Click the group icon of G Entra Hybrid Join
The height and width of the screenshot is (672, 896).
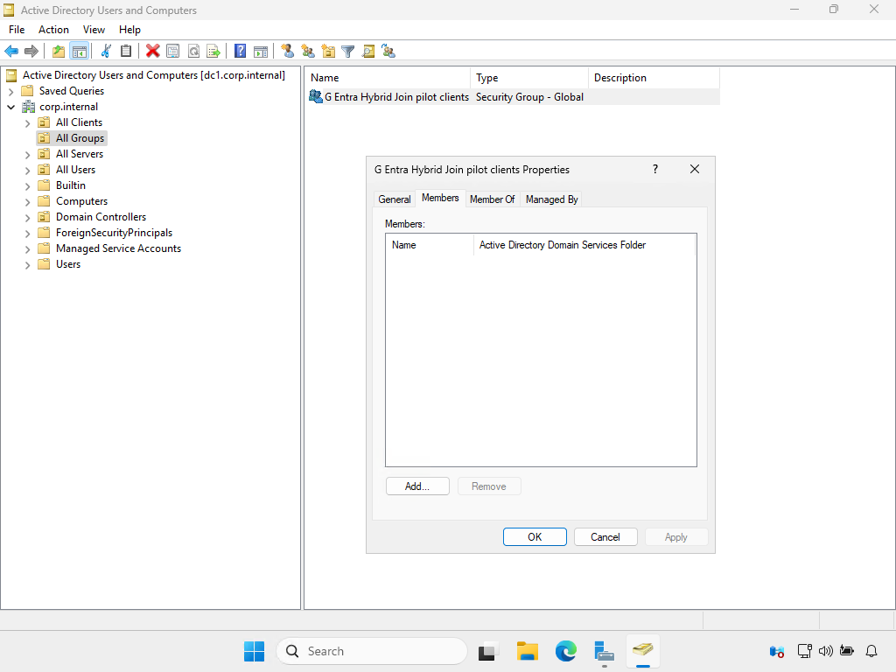point(315,96)
